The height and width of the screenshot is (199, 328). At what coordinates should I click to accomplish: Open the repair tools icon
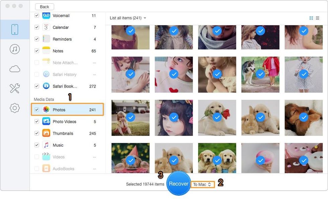15,88
